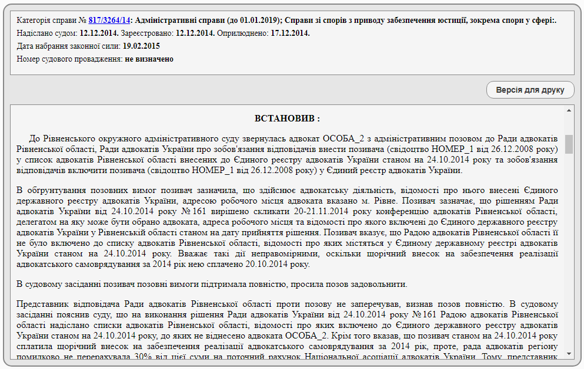Click the paragraph starting 'До Рівненського окружного'
584x369 pixels.
point(287,155)
